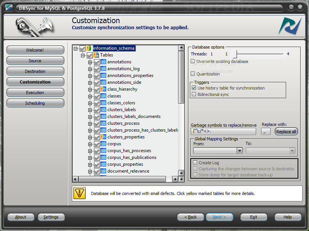Go to the Execution step

click(35, 92)
